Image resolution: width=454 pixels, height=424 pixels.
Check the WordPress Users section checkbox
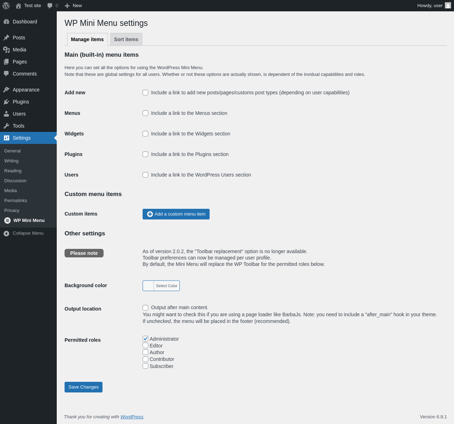click(145, 175)
